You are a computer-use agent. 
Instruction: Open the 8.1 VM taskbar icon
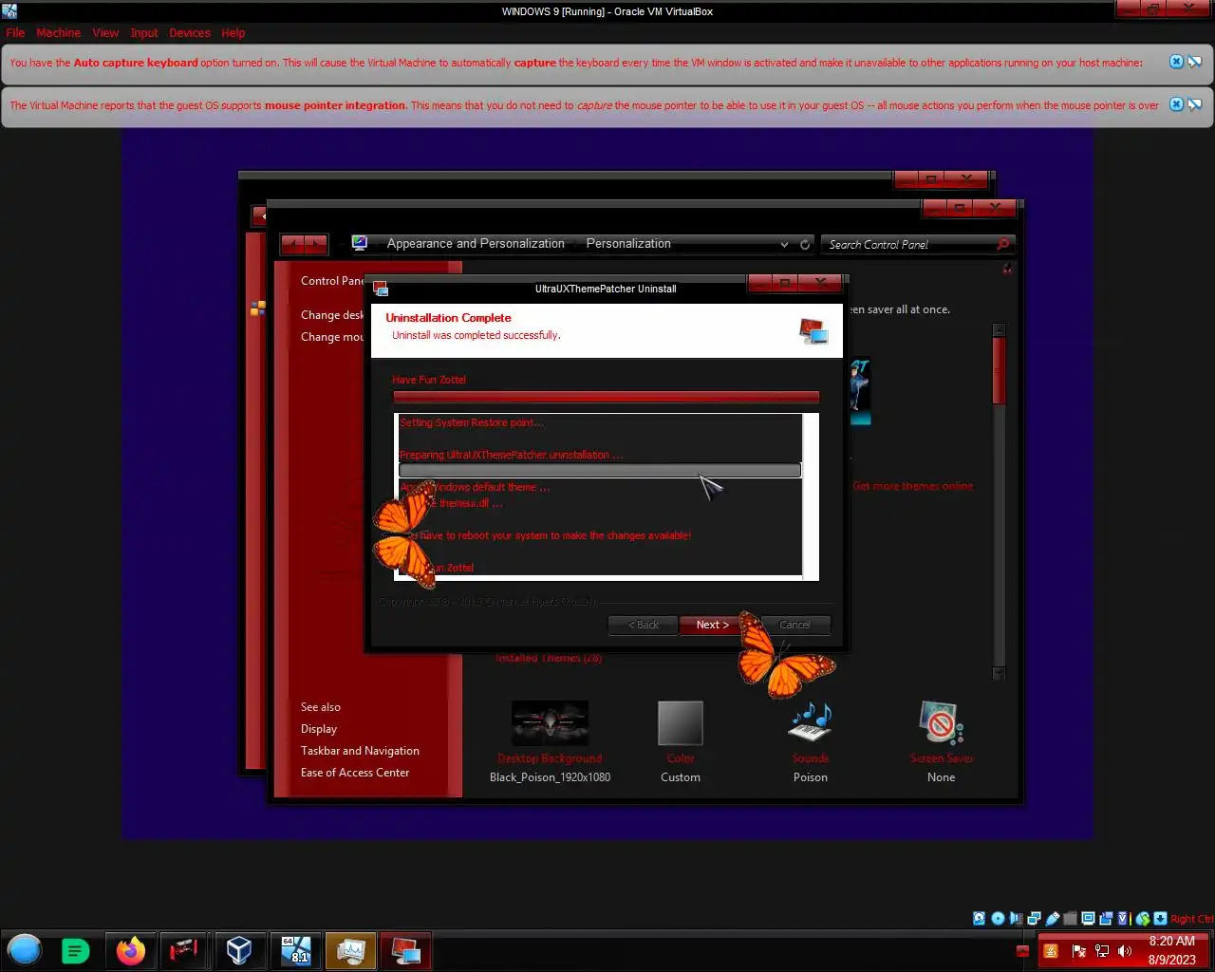click(x=296, y=950)
